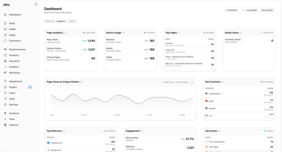Click the Analytics bar chart icon
Image resolution: width=282 pixels, height=152 pixels.
tap(6, 67)
